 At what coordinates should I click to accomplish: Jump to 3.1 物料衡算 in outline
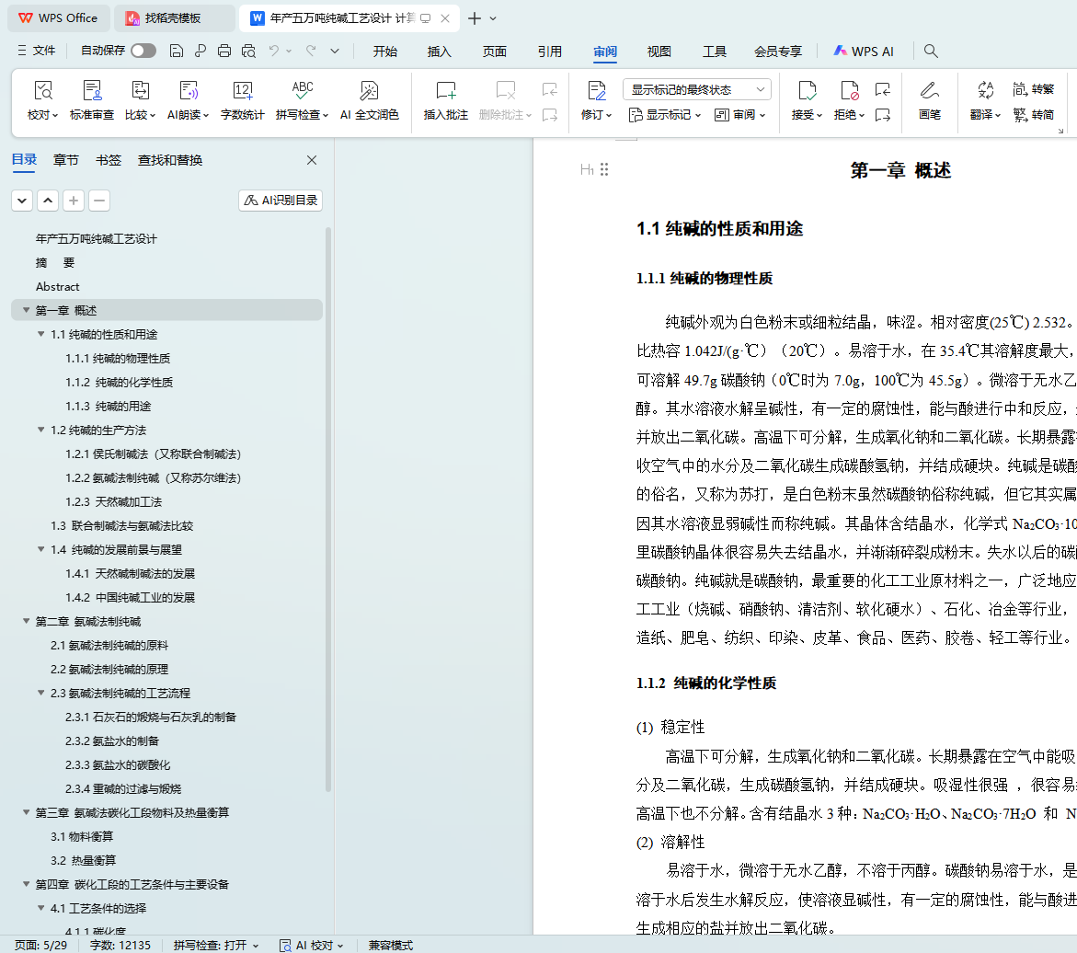tap(82, 837)
